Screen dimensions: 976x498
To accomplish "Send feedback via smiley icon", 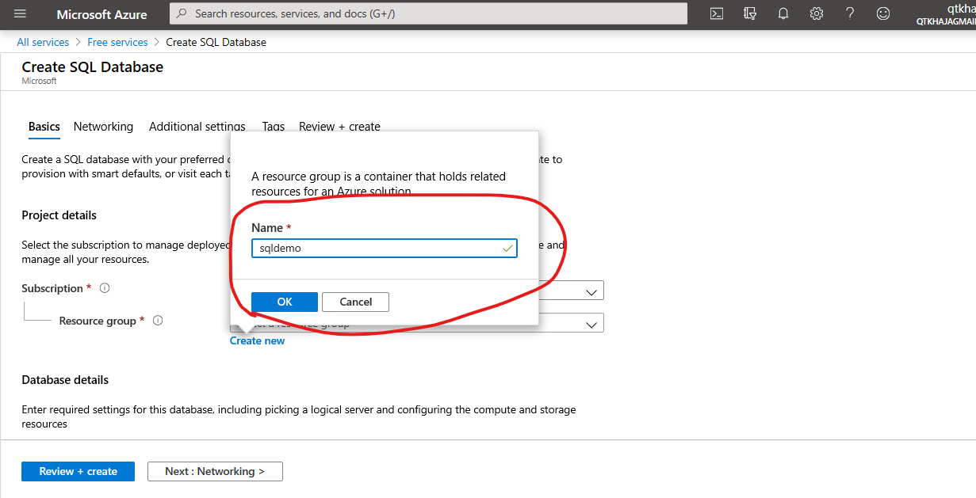I will point(883,13).
